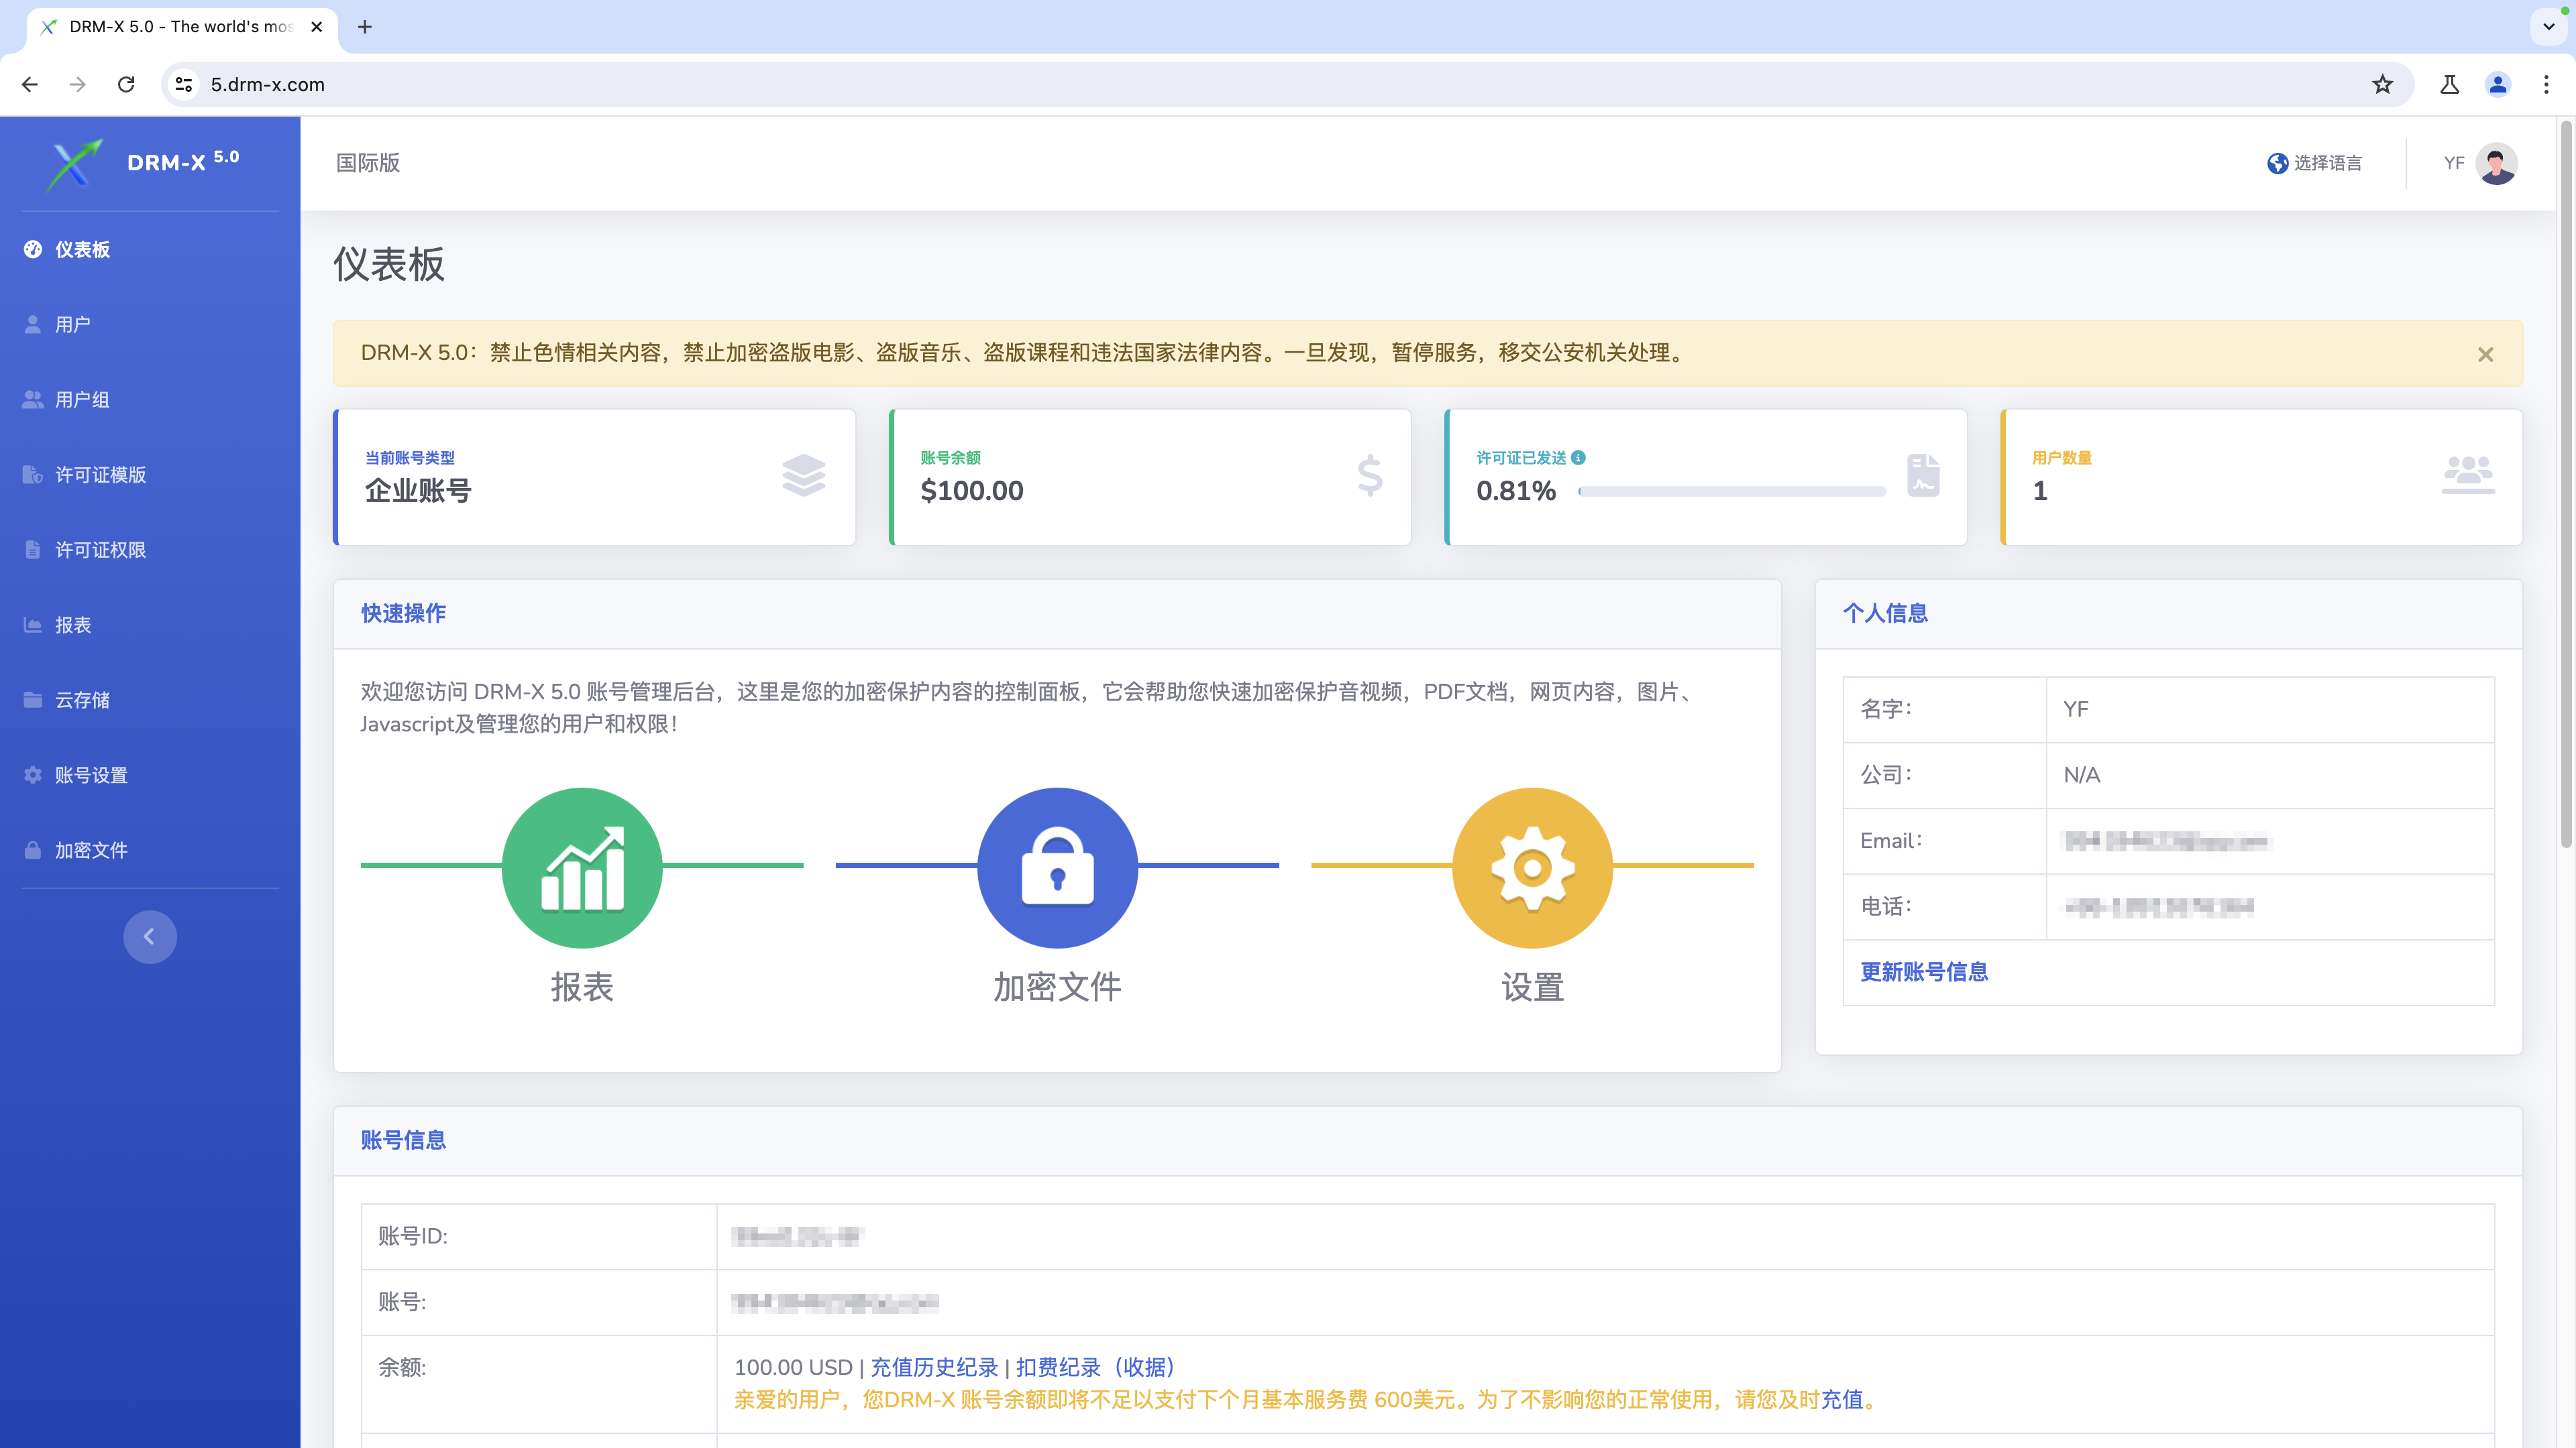Click the blue padlock Encrypt Files icon

tap(1057, 866)
